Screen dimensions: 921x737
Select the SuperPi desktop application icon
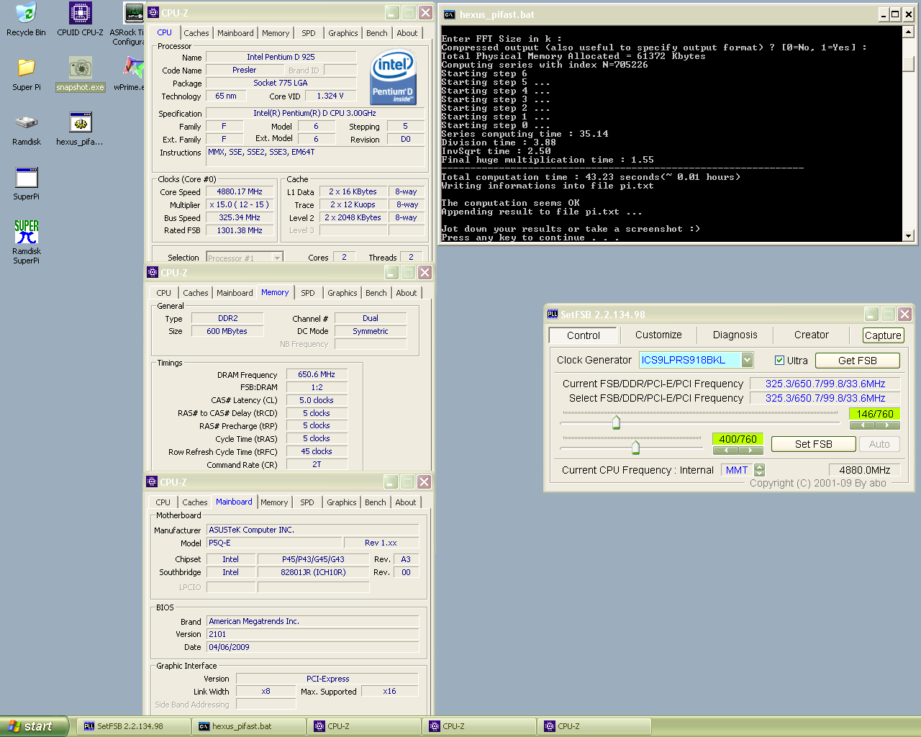point(27,184)
